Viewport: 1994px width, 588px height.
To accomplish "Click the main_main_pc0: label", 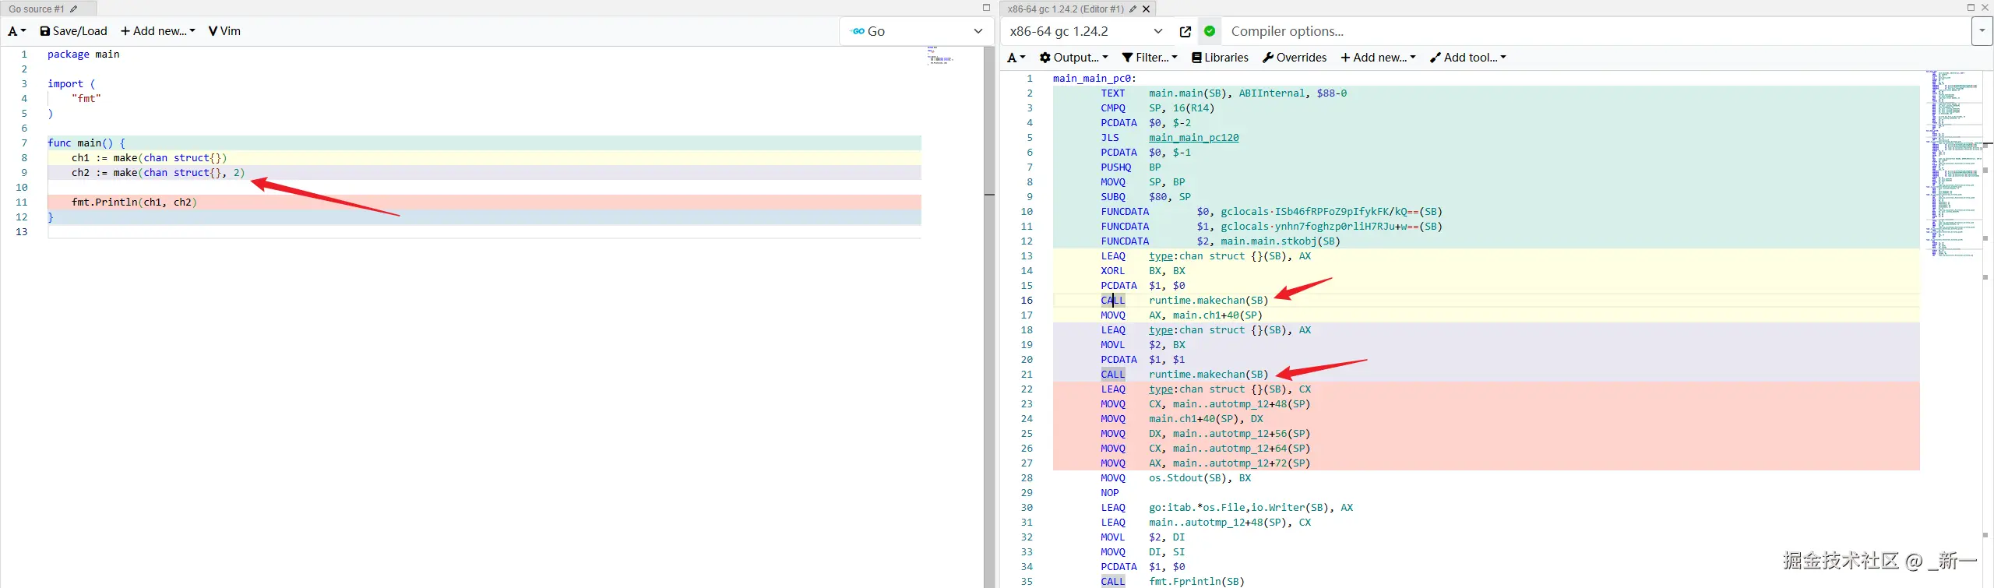I will (1094, 79).
